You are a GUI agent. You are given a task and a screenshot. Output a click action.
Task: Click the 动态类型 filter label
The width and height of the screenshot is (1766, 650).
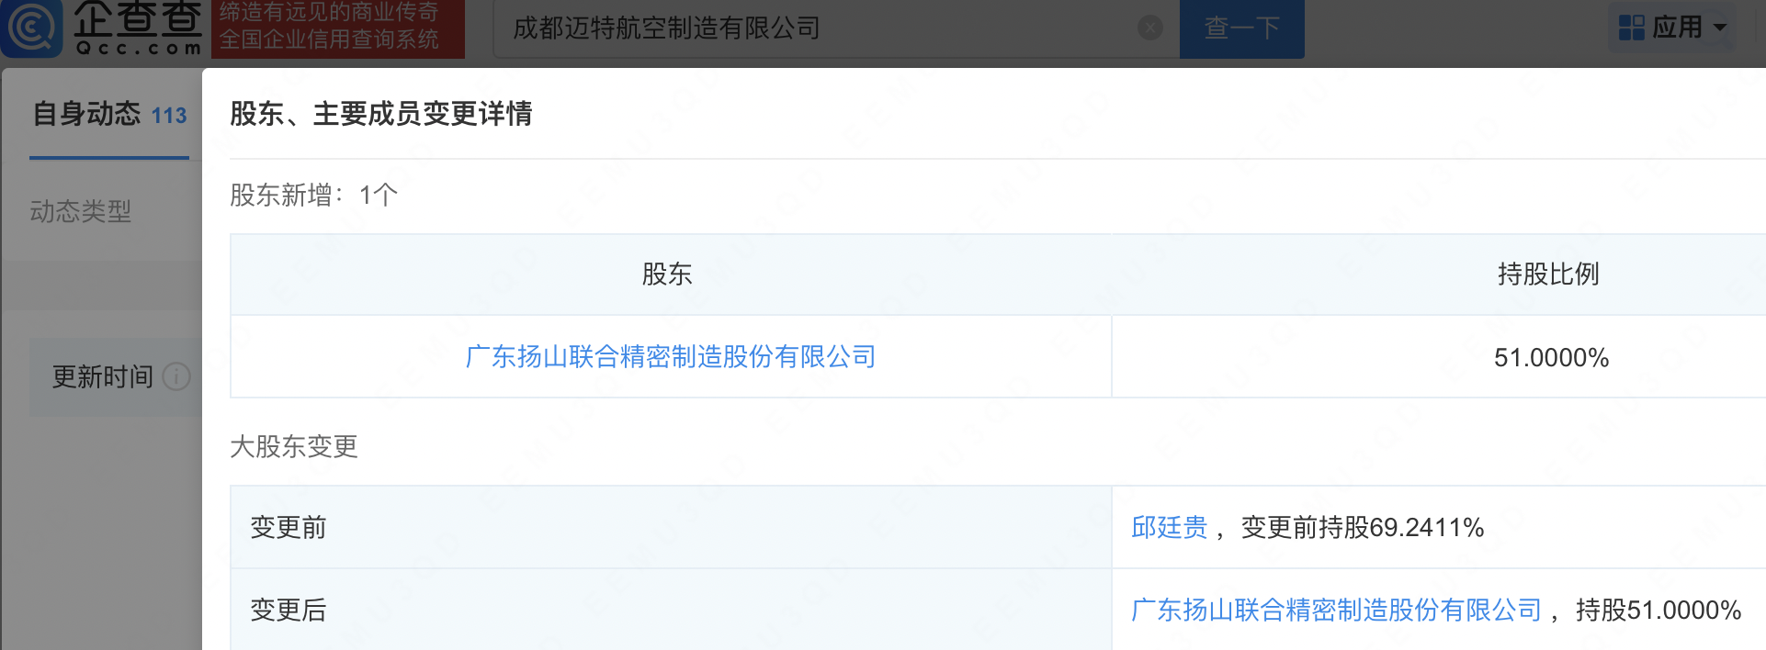[81, 212]
